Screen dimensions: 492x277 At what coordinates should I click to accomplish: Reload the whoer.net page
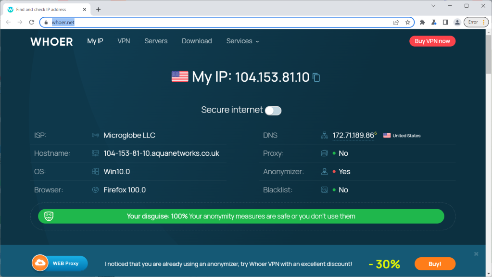point(32,22)
